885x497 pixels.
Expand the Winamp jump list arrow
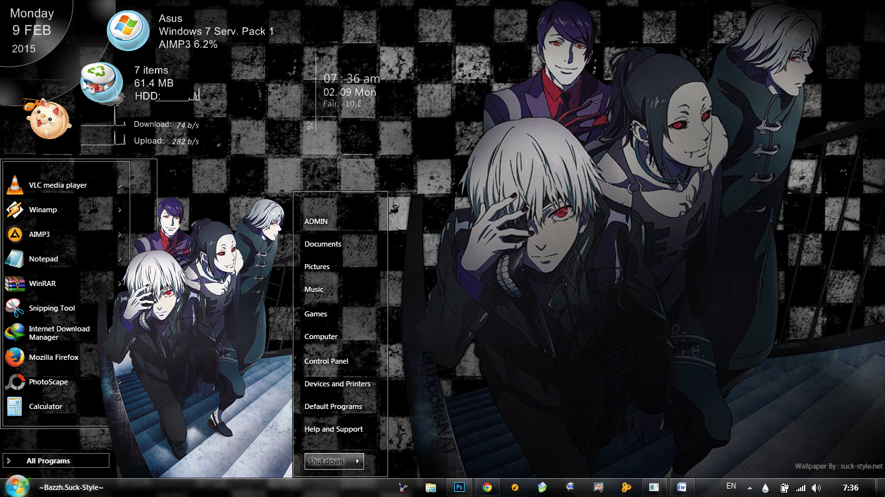[x=120, y=210]
